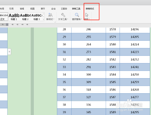Screen dimensions: 151x115
Task: Place cursor in cell 14259
Action: tap(135, 82)
